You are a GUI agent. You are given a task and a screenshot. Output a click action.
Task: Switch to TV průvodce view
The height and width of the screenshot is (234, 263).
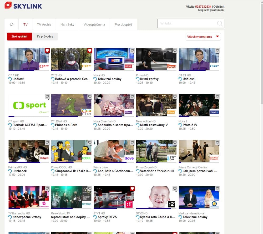tap(45, 37)
